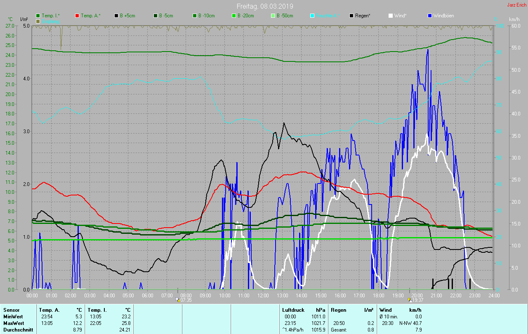
Task: Click the green Temp. I. legend swatch
Action: (x=38, y=16)
